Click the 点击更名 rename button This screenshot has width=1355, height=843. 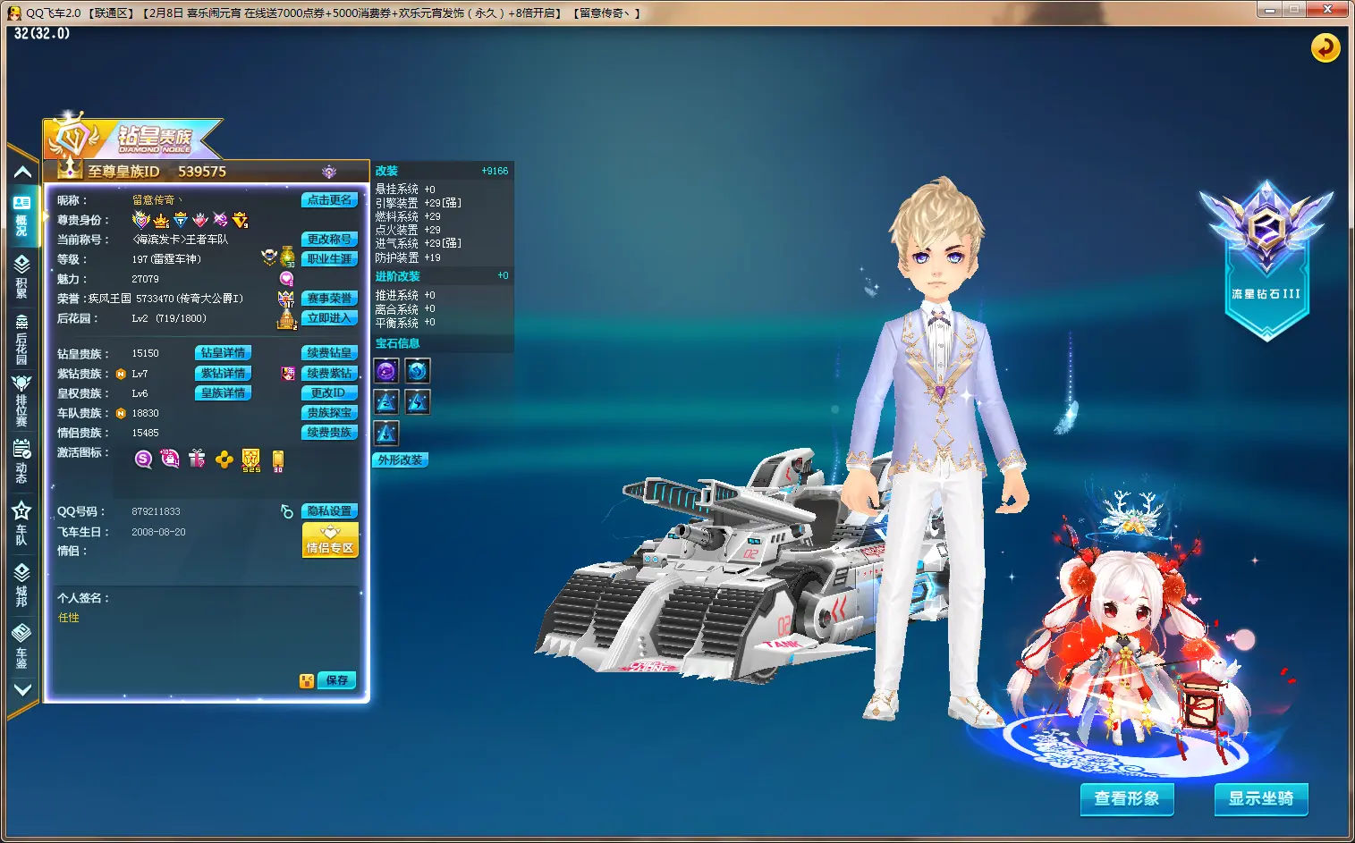[x=329, y=200]
